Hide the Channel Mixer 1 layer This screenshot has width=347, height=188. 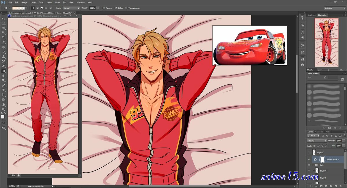pos(309,159)
